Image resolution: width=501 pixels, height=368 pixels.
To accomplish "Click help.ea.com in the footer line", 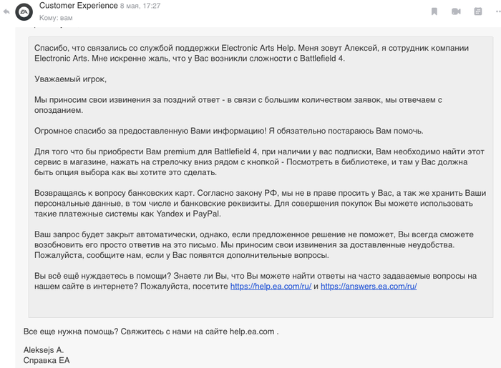I will coord(243,332).
